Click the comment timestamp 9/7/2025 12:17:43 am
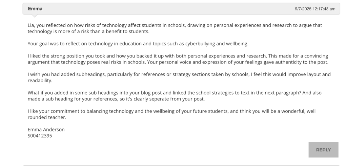The height and width of the screenshot is (166, 347). (315, 9)
